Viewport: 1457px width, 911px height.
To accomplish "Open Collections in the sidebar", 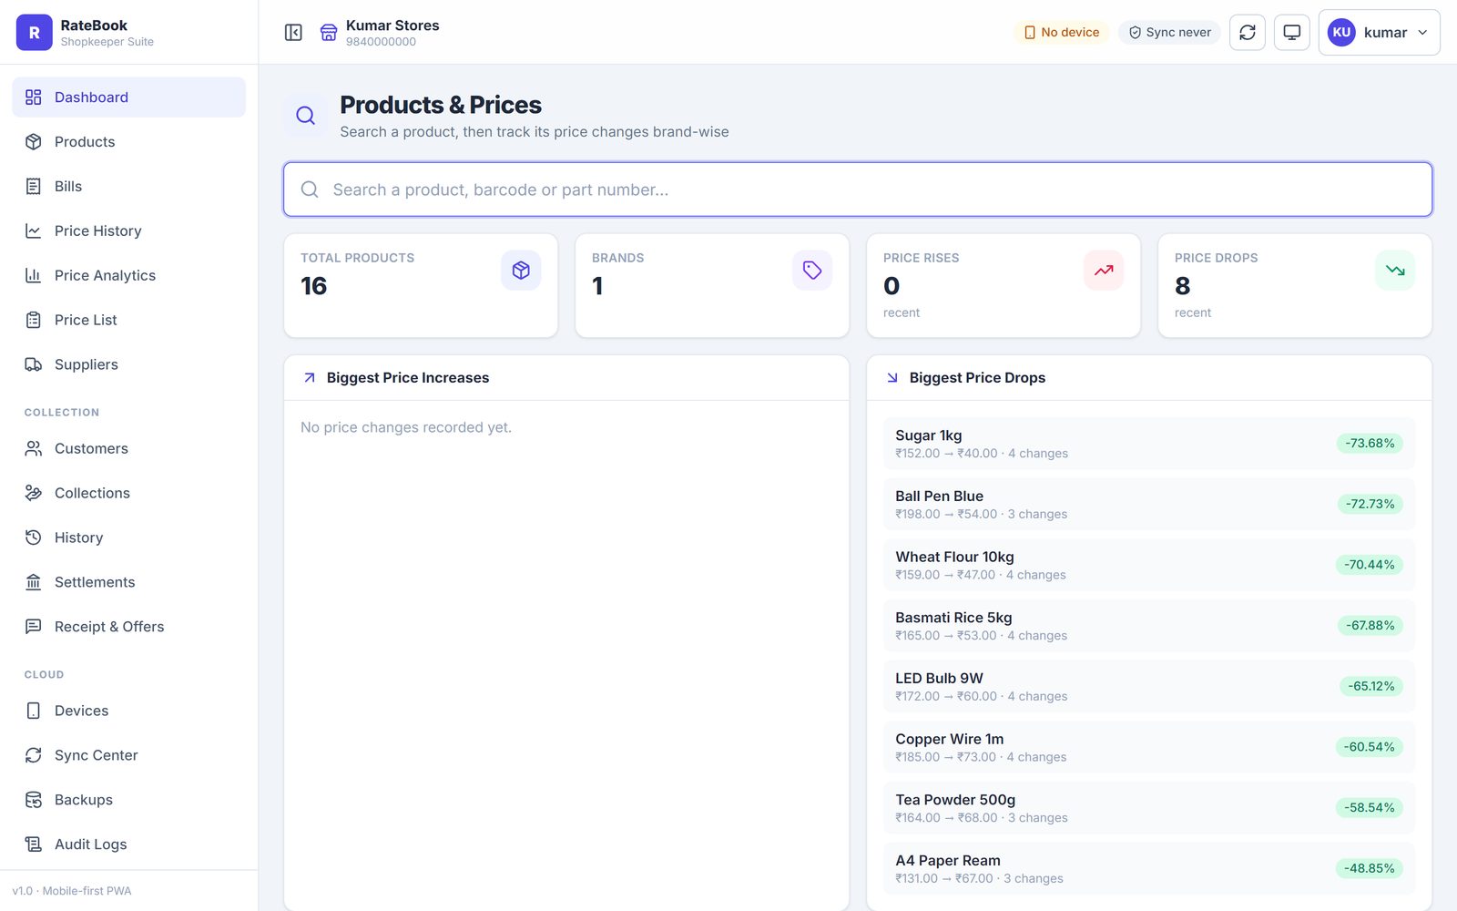I will (128, 494).
